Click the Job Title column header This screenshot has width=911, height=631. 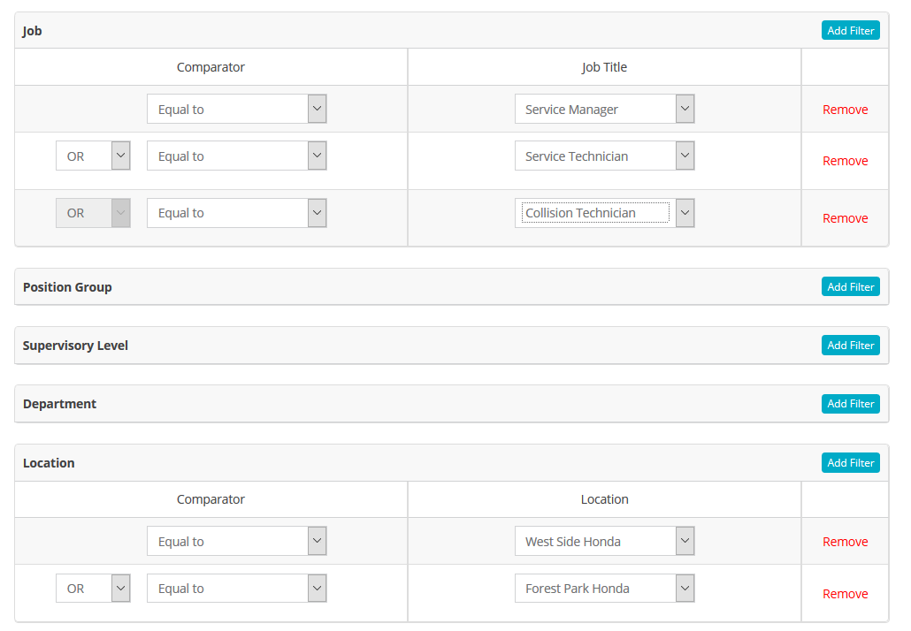click(604, 67)
